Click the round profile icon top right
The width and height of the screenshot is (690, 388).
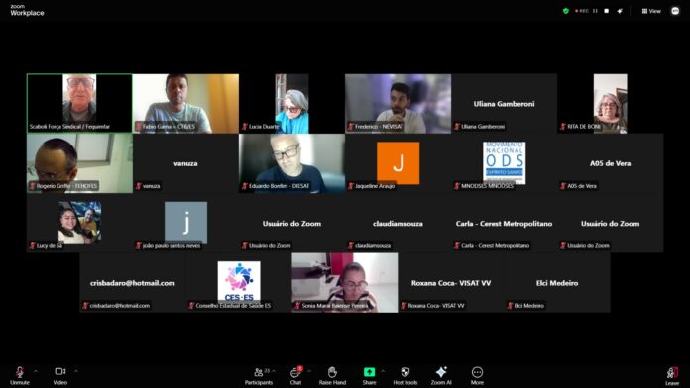pos(675,11)
